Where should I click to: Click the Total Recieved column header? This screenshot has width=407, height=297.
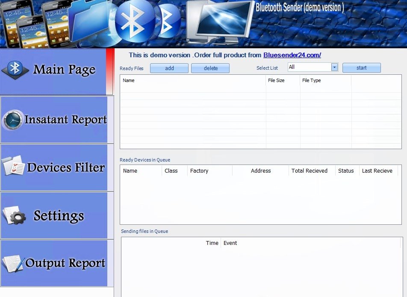click(312, 171)
